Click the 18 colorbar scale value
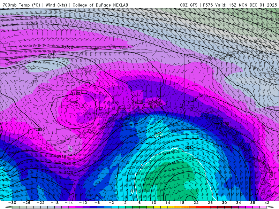 [182, 203]
